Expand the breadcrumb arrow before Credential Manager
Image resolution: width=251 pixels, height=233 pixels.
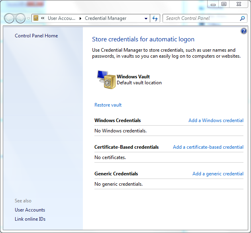(80, 18)
